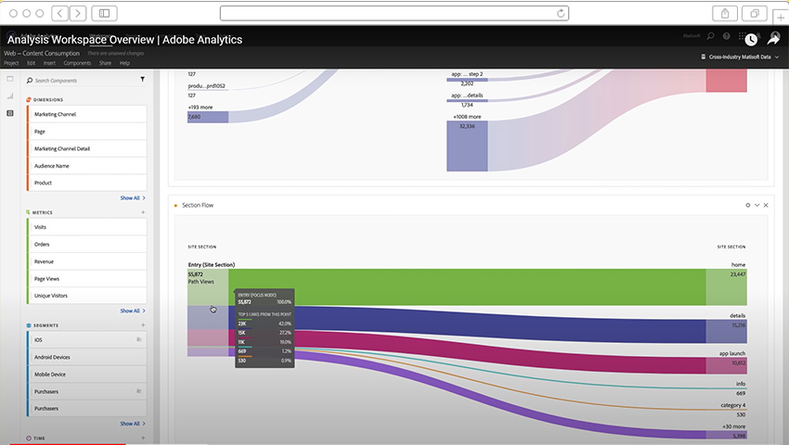Screen dimensions: 789x445
Task: Expand the +30 more flow node
Action: [726, 435]
